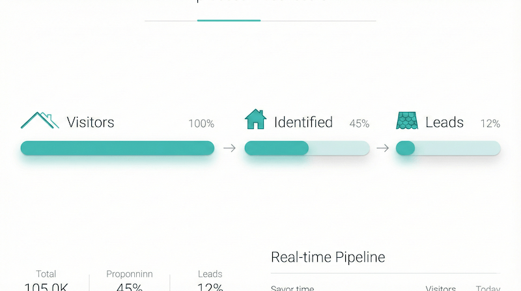Image resolution: width=521 pixels, height=291 pixels.
Task: Sort by the Visitors column header
Action: [x=441, y=288]
